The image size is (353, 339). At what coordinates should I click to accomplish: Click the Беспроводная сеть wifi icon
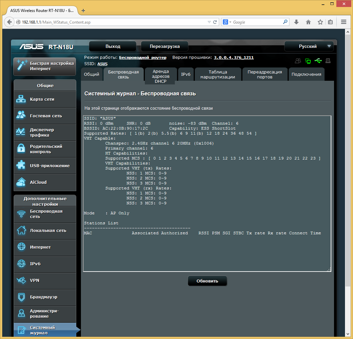21,214
